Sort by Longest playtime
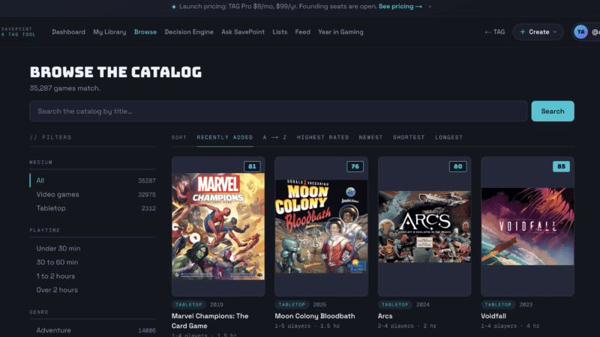The height and width of the screenshot is (337, 600). coord(448,137)
